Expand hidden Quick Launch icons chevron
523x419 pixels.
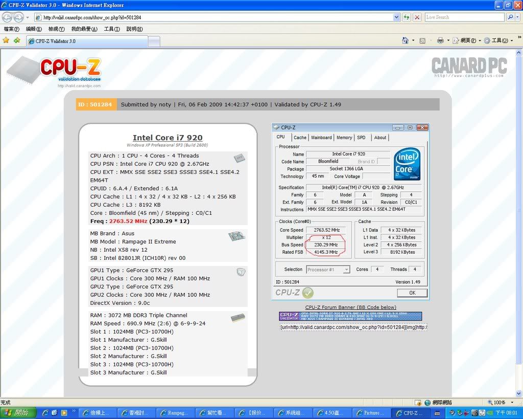74,411
